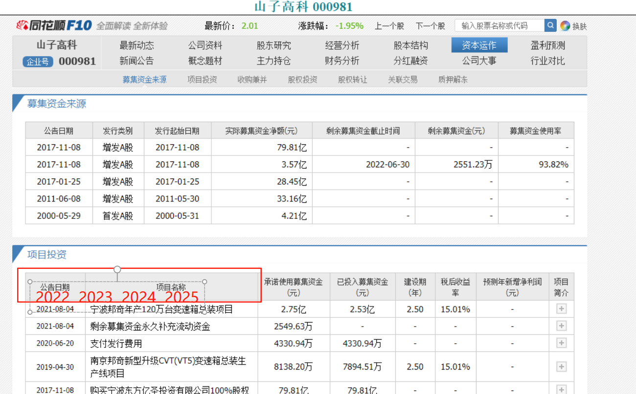This screenshot has width=636, height=394.
Task: Click project 支付发行费用
Action: pos(116,344)
